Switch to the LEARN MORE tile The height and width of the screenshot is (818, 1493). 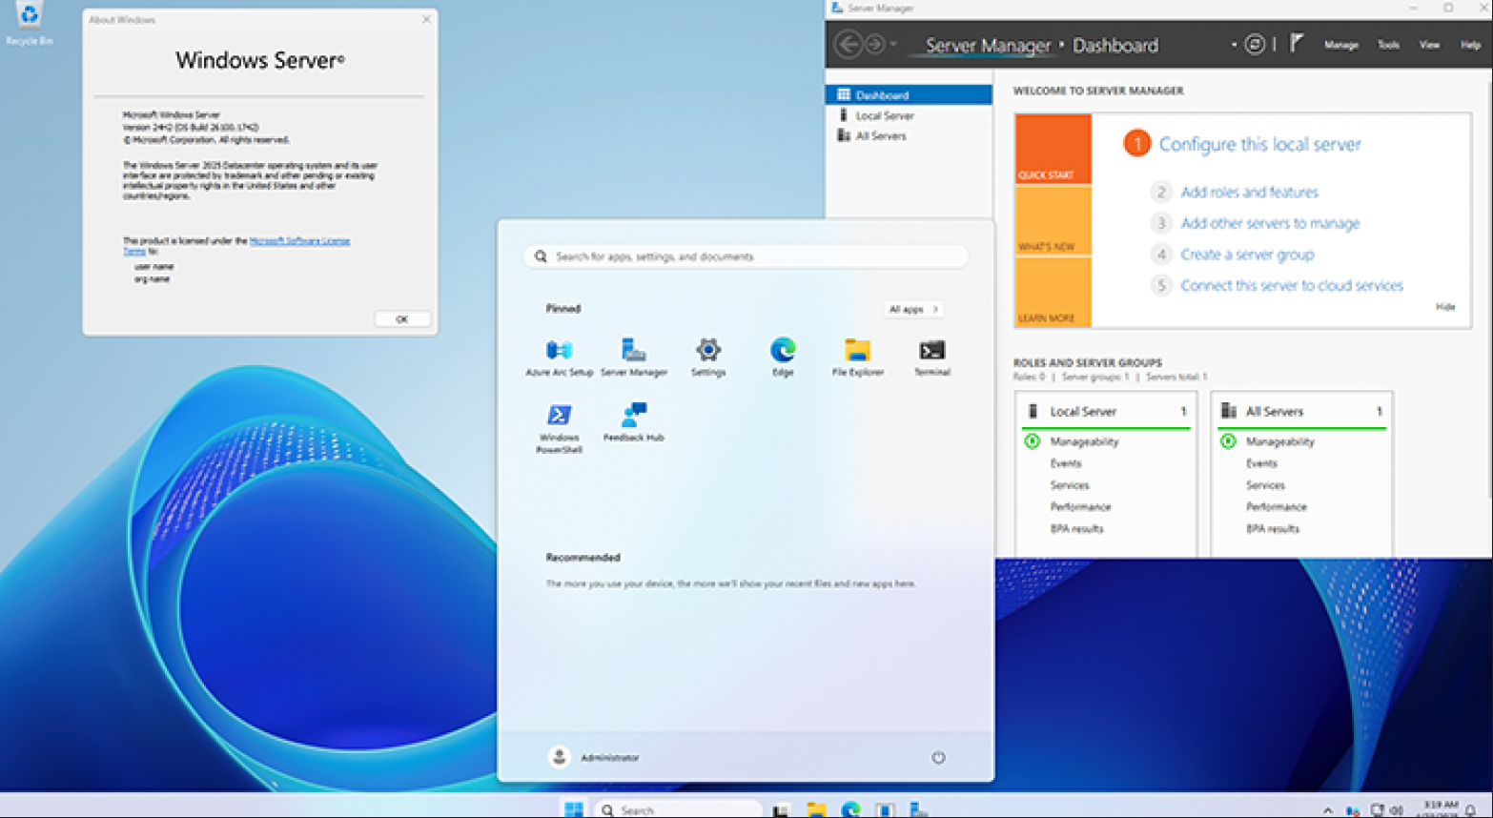coord(1053,292)
